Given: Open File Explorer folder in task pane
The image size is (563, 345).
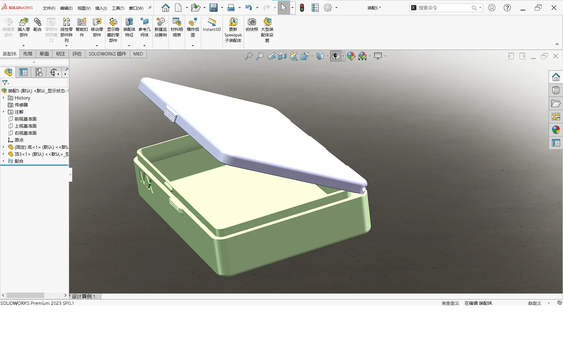Looking at the screenshot, I should (556, 104).
